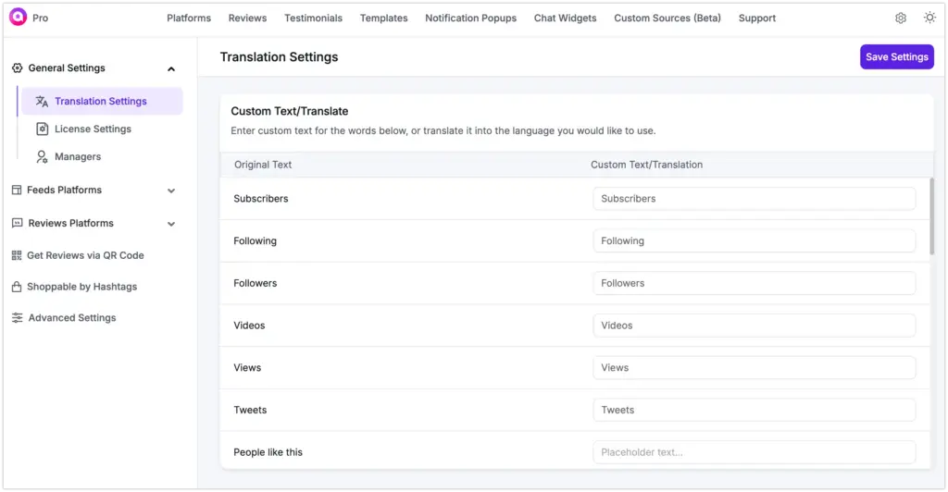The height and width of the screenshot is (492, 948).
Task: Click the Videos translation input field
Action: (x=754, y=326)
